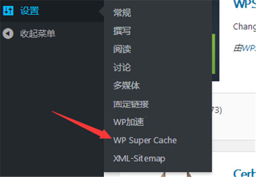Select the 多媒体 submenu entry
This screenshot has width=256, height=177.
tap(127, 86)
